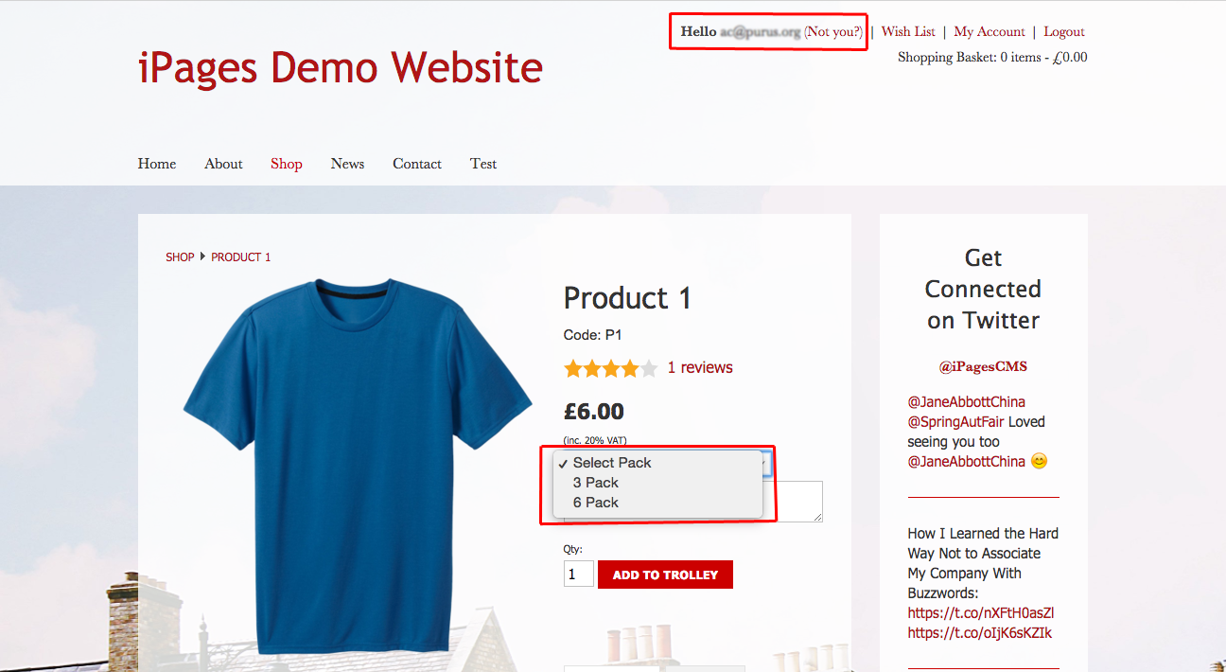Navigate to the News page
The height and width of the screenshot is (672, 1226).
pyautogui.click(x=347, y=164)
